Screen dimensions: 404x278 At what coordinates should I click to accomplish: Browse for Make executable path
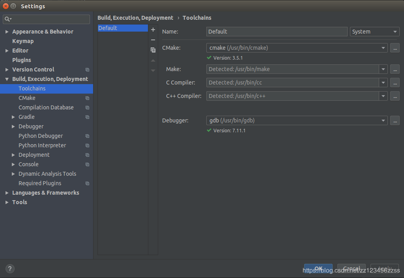coord(395,69)
